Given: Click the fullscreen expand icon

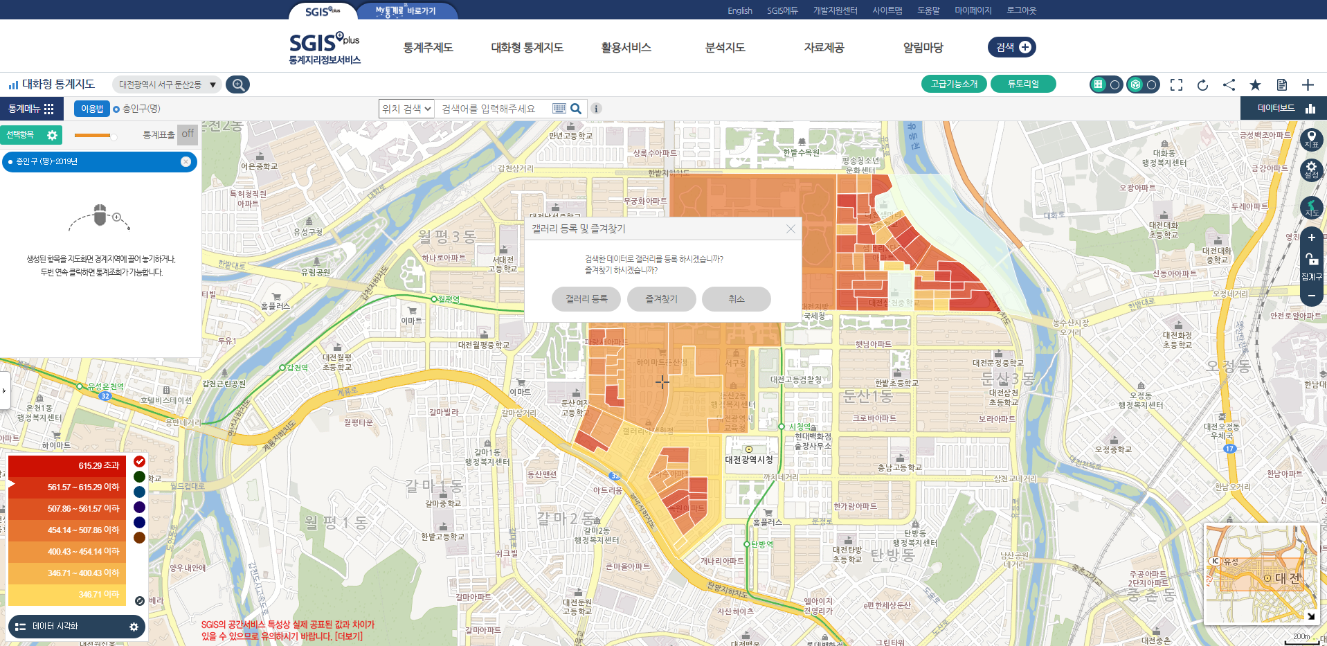Looking at the screenshot, I should tap(1176, 84).
